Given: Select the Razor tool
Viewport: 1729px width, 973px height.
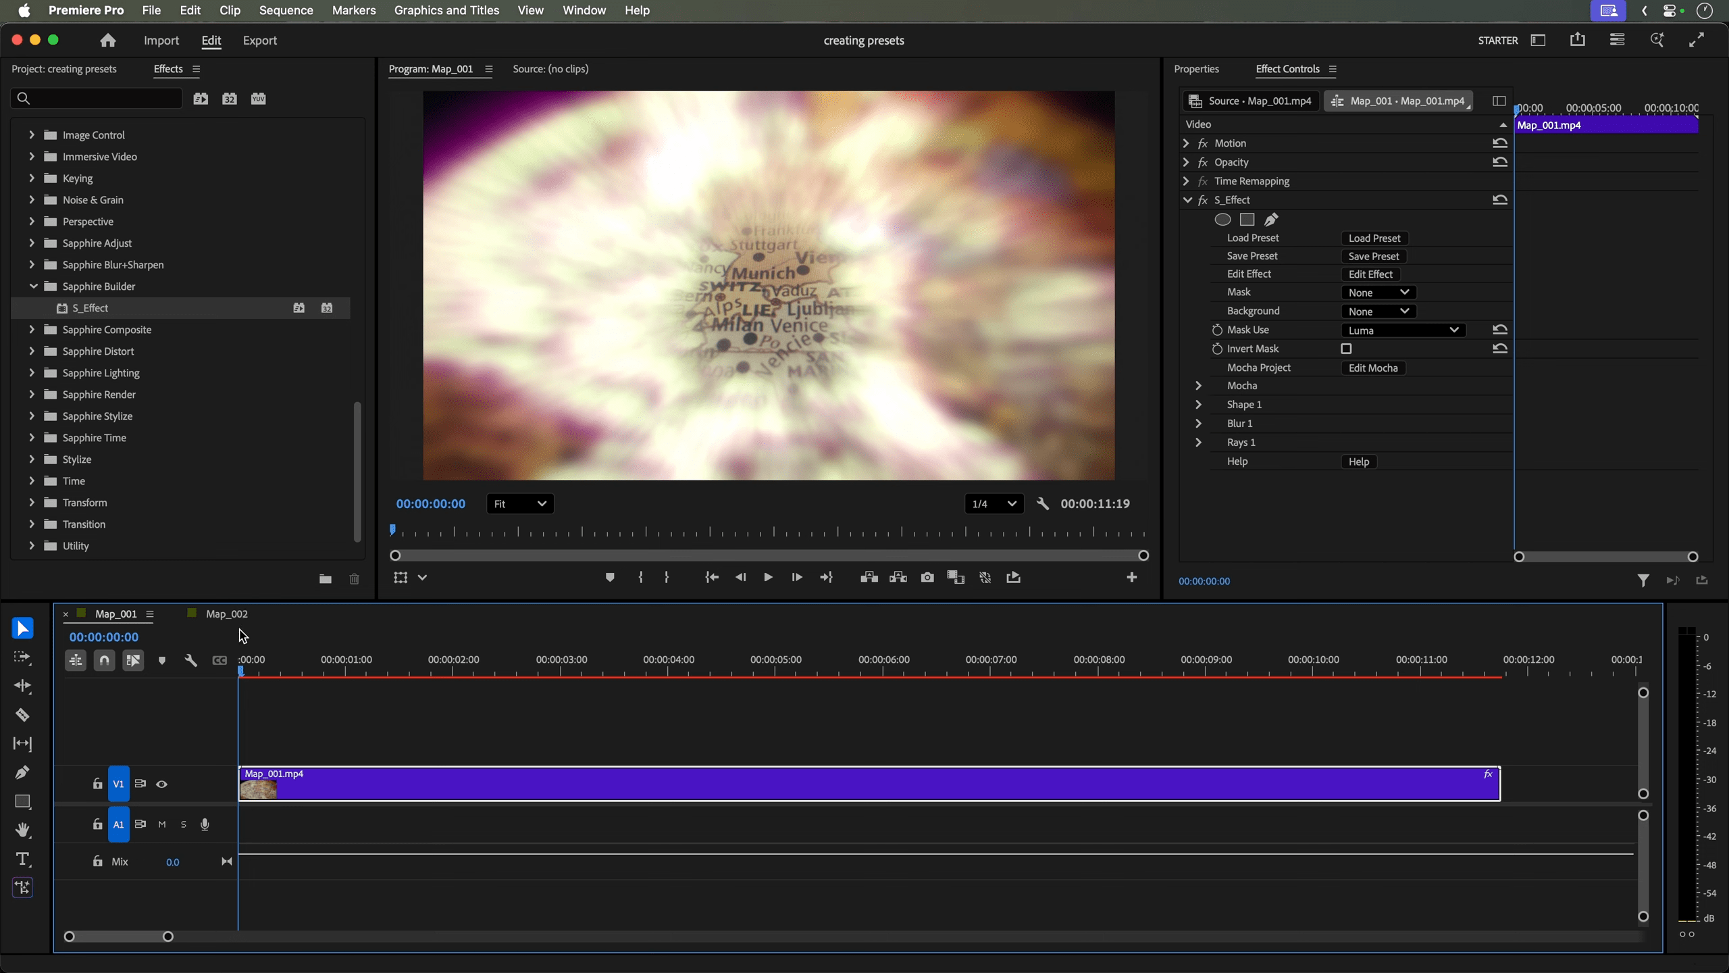Looking at the screenshot, I should [x=22, y=715].
